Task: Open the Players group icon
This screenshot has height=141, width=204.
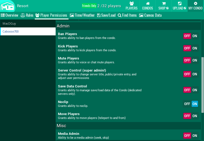Action: click(131, 4)
